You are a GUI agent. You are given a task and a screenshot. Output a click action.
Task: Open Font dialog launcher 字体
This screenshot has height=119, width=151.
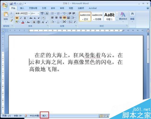48,26
